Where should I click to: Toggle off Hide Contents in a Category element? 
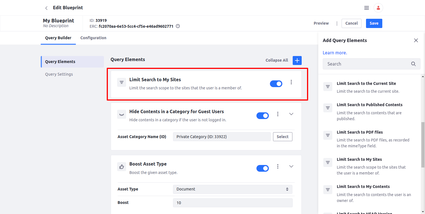(x=263, y=115)
